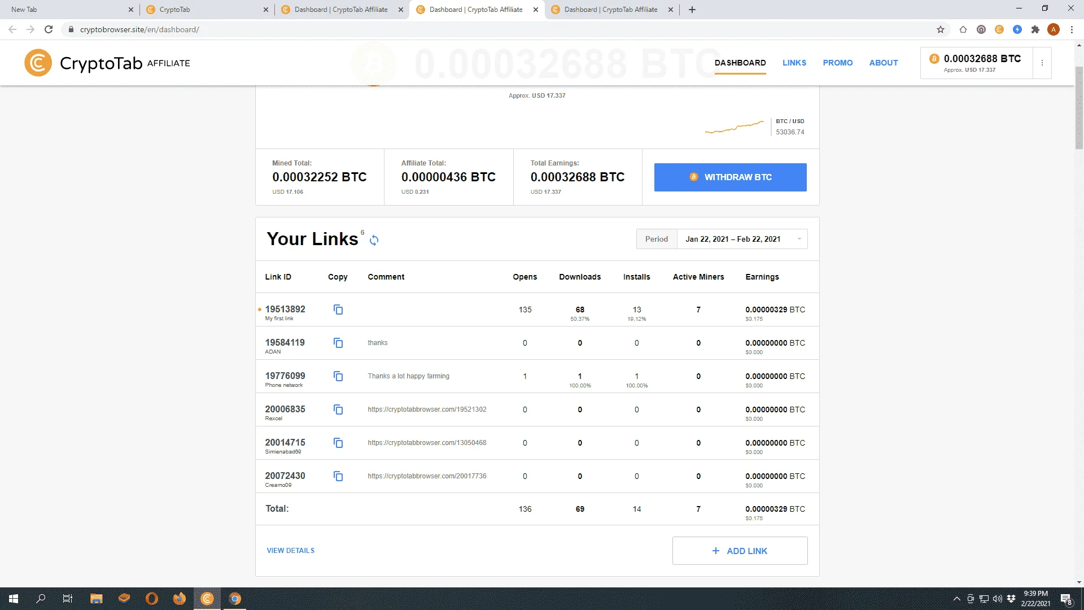Image resolution: width=1084 pixels, height=610 pixels.
Task: Open the View Details link
Action: (x=291, y=551)
